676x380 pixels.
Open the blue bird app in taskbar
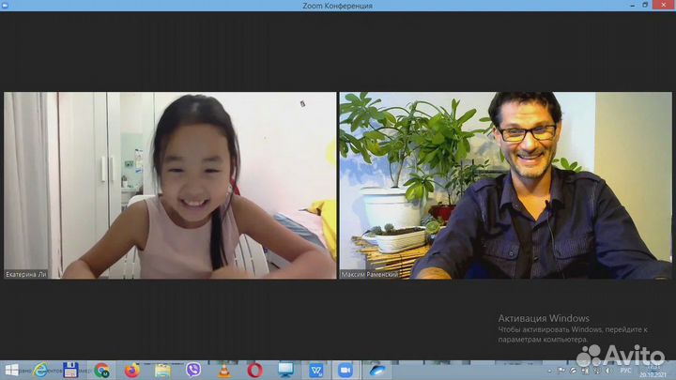click(x=376, y=370)
